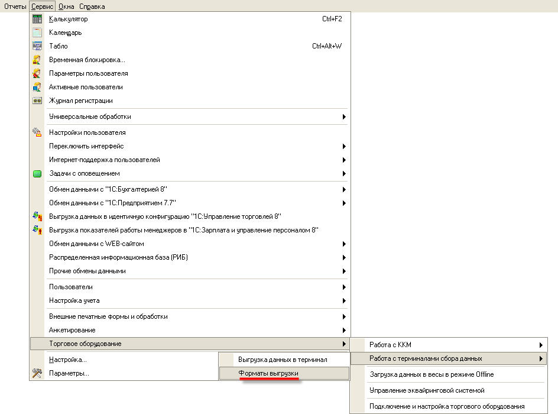Image resolution: width=558 pixels, height=414 pixels.
Task: Click the Задачи с оповещением green icon
Action: [37, 174]
